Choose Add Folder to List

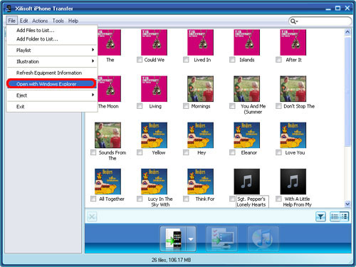point(52,39)
